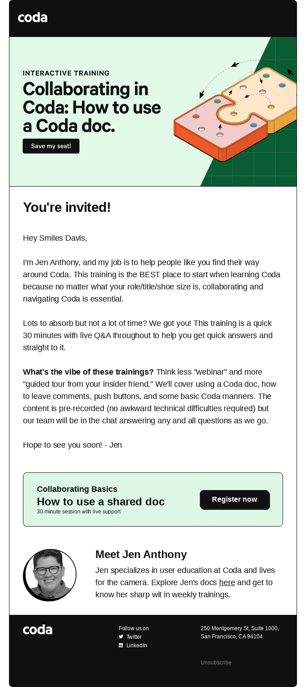This screenshot has width=306, height=687.
Task: Click the 'Register now' button
Action: 234,499
